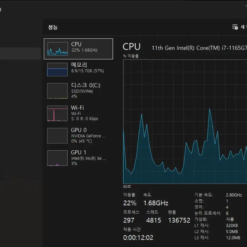Click the large CPU utilization graph

click(x=185, y=122)
